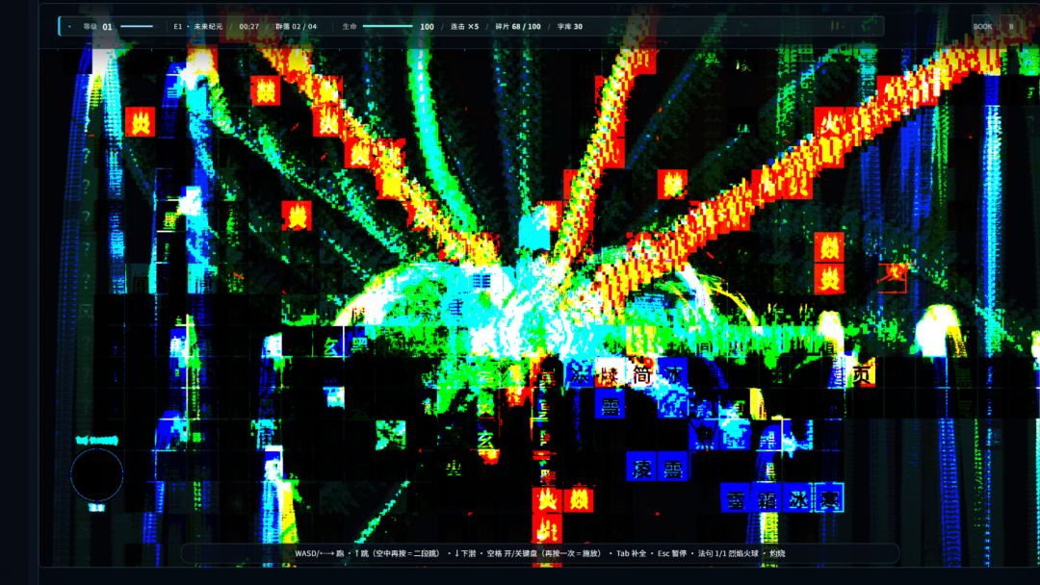
Task: Click the WASD 跑 movement hint
Action: tap(320, 553)
